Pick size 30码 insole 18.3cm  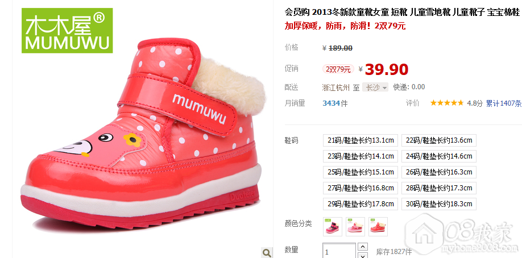click(439, 204)
